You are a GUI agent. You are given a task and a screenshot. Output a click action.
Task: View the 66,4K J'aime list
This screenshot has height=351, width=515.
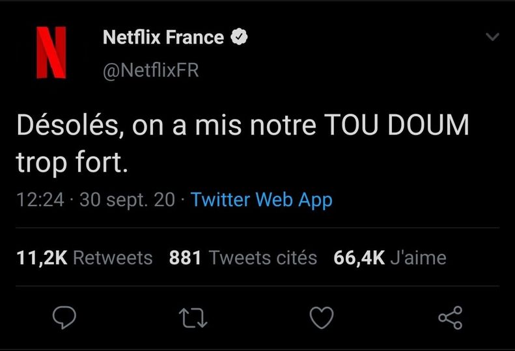pyautogui.click(x=390, y=258)
